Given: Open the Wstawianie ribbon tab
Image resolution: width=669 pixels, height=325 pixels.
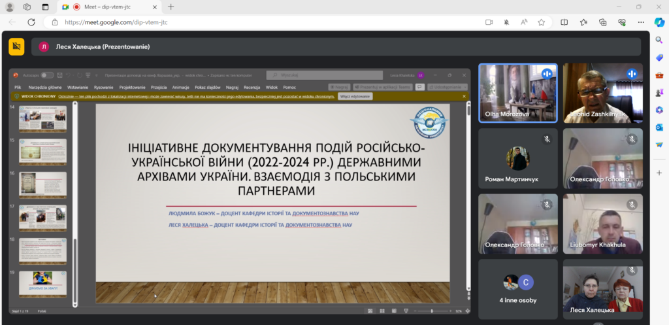Looking at the screenshot, I should [78, 86].
